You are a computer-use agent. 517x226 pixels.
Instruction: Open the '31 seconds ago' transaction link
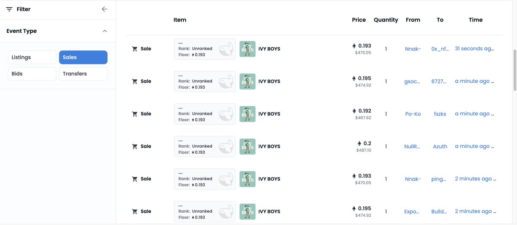[474, 49]
